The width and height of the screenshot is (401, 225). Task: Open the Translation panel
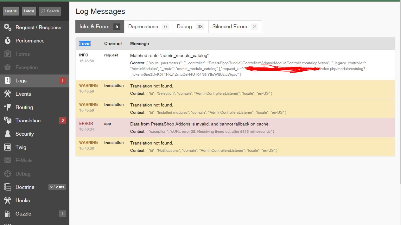pyautogui.click(x=35, y=120)
